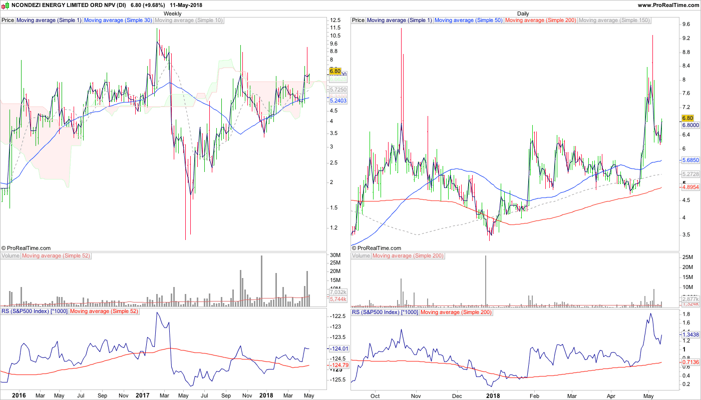The image size is (701, 400).
Task: Click the 11-May-2018 date in the header
Action: pos(187,5)
